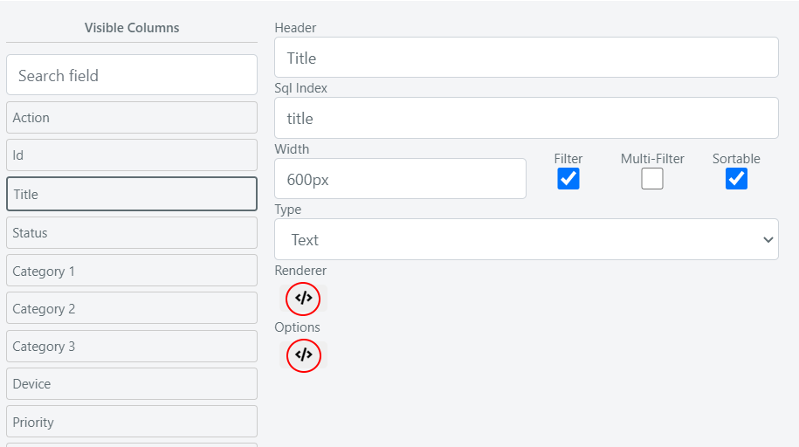Pick the Category 3 column entry
Viewport: 799px width, 447px height.
click(132, 347)
